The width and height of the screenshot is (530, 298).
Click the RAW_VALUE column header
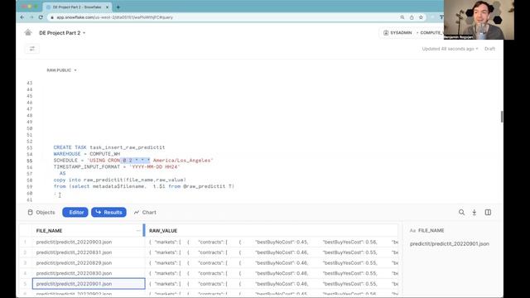pyautogui.click(x=163, y=230)
